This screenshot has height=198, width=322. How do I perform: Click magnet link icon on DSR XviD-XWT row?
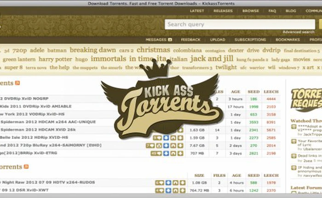[176, 190]
